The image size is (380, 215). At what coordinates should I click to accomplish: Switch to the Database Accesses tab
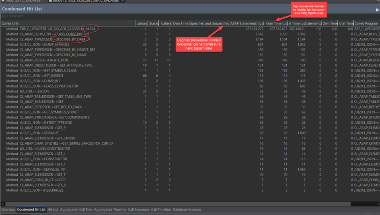point(187,209)
